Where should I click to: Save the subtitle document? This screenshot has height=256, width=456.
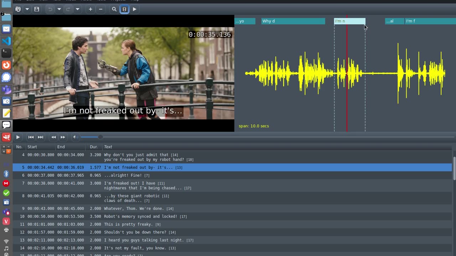(x=37, y=9)
